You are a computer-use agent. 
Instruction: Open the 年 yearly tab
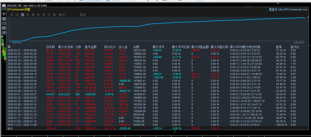[38, 15]
